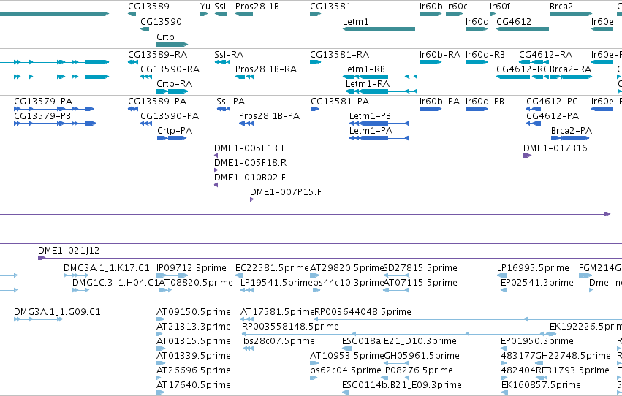Click BAC end DME1-010B02.F
This screenshot has height=396, width=622.
pos(216,185)
